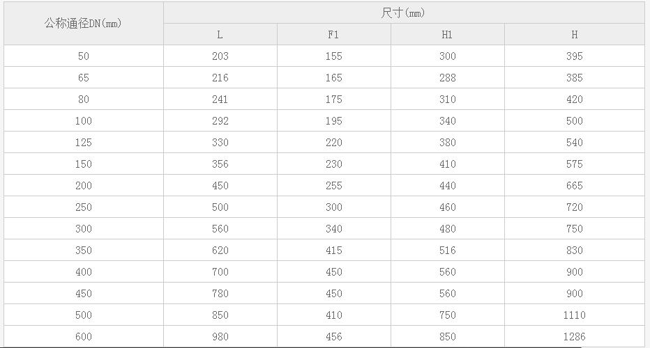Image resolution: width=650 pixels, height=348 pixels.
Task: Click the H value 1110
Action: point(574,315)
